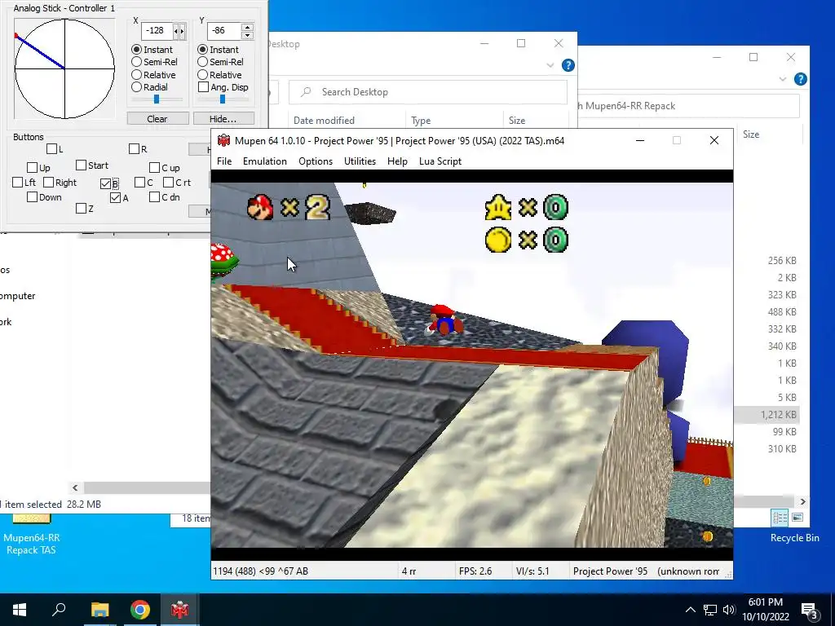
Task: Enable D-pad Lft checkbox
Action: click(x=18, y=183)
